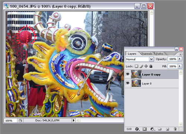The width and height of the screenshot is (186, 134).
Task: Select Layer 0 thumbnail
Action: (136, 83)
